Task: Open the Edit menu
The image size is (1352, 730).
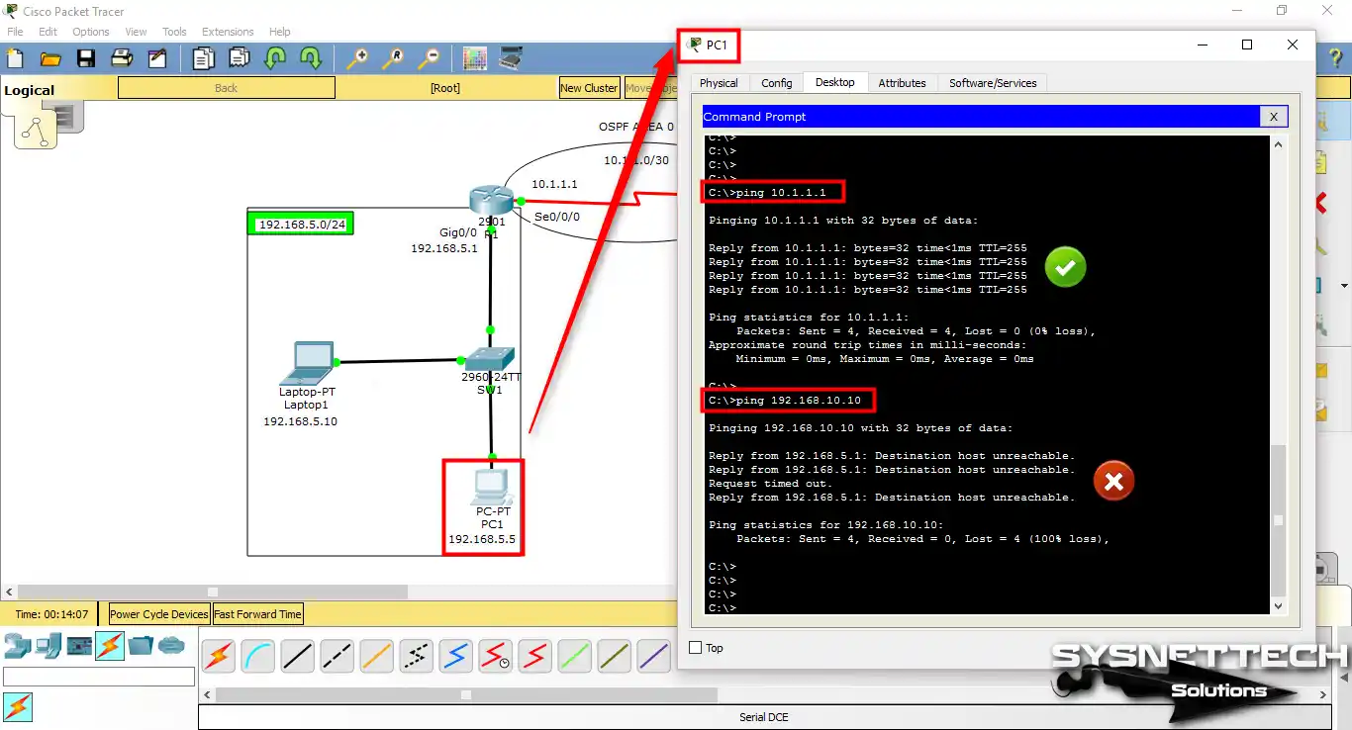Action: coord(48,32)
